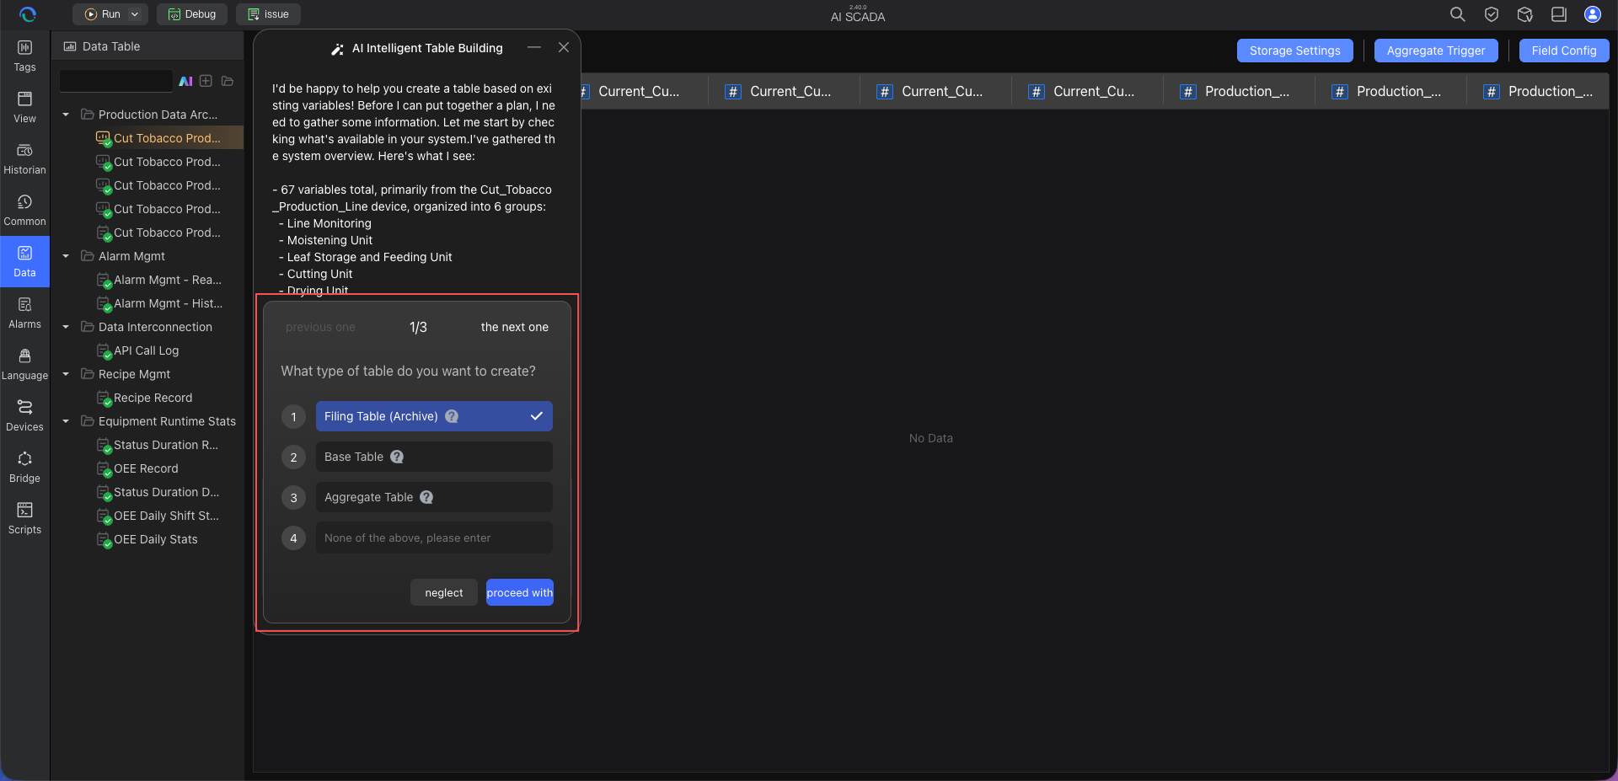Collapse the Data Interconnection folder
The height and width of the screenshot is (781, 1618).
[66, 327]
